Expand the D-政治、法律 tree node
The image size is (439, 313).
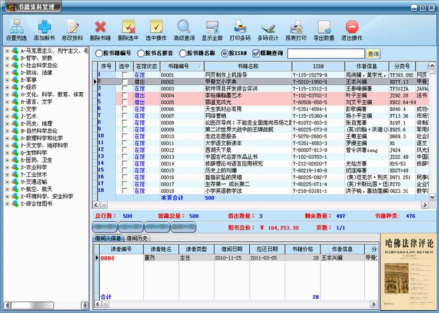(x=7, y=72)
